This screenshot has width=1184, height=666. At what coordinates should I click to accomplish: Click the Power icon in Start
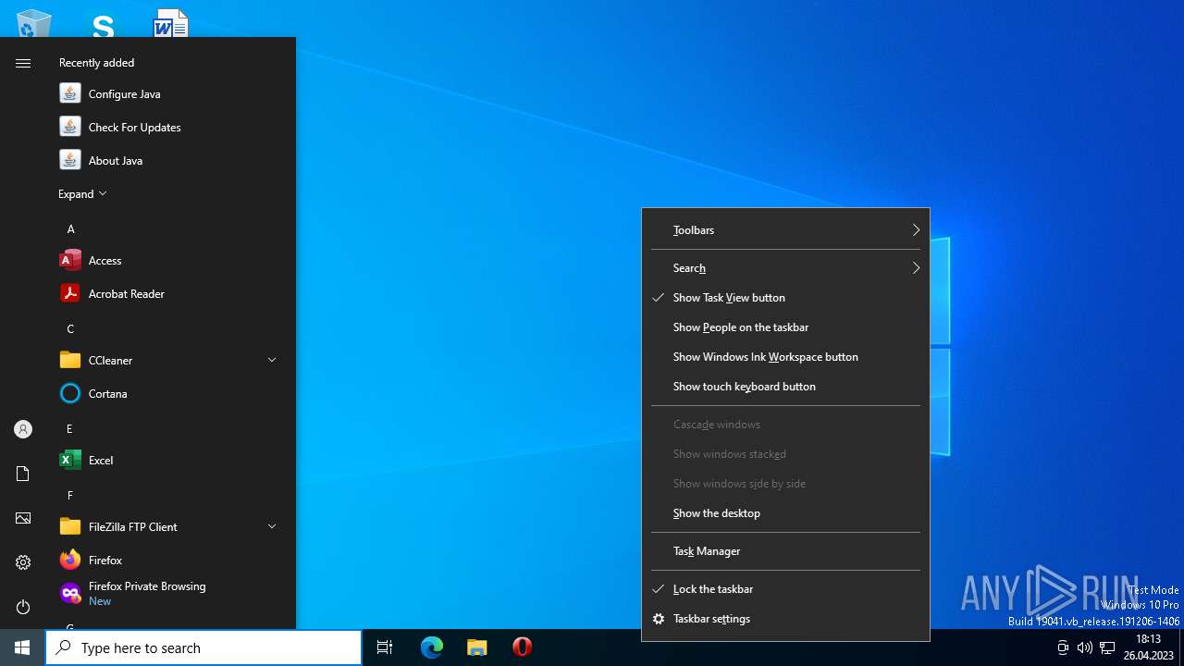tap(23, 607)
